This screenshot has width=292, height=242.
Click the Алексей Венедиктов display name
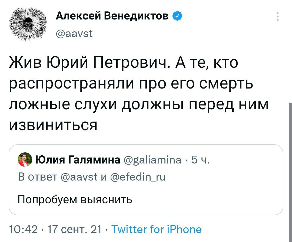point(112,16)
